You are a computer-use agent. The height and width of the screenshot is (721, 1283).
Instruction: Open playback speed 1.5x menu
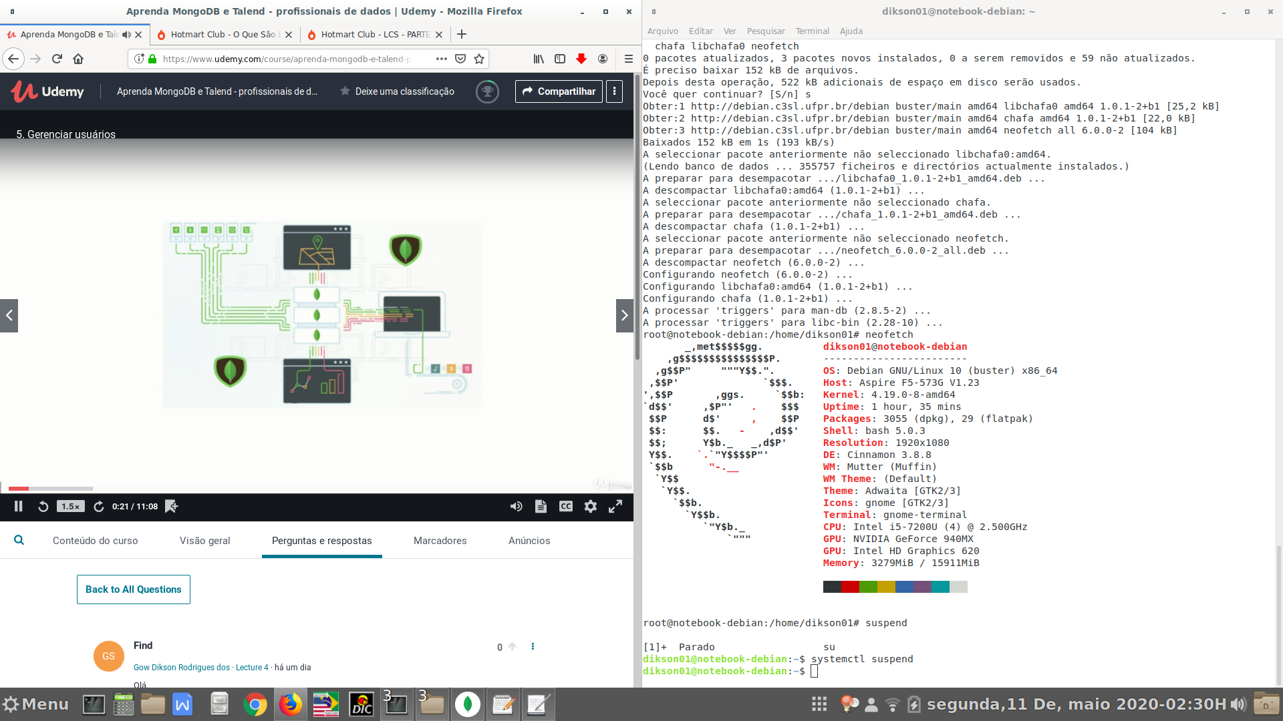point(70,507)
